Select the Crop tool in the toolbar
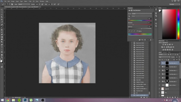The image size is (181, 102). (x=2, y=20)
